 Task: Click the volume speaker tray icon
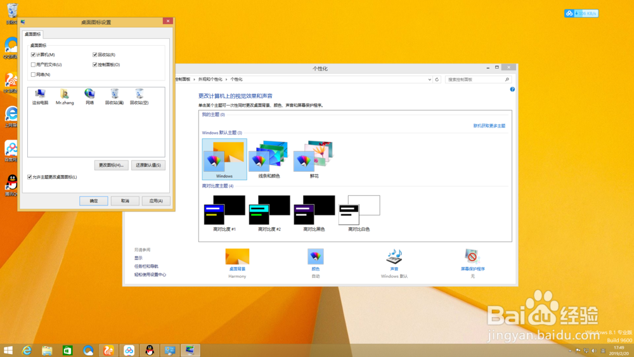click(x=594, y=351)
